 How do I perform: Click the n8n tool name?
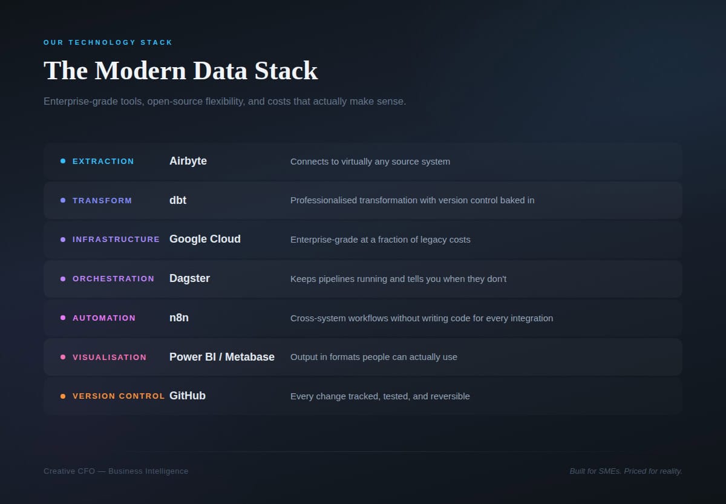(x=179, y=318)
